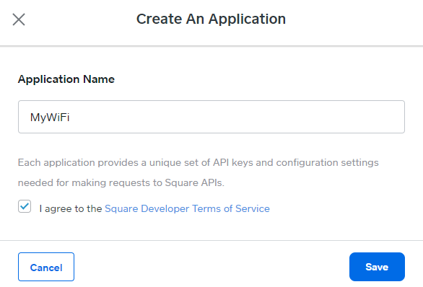This screenshot has width=423, height=287.
Task: Click the X icon beside the dialog title
Action: tap(19, 19)
